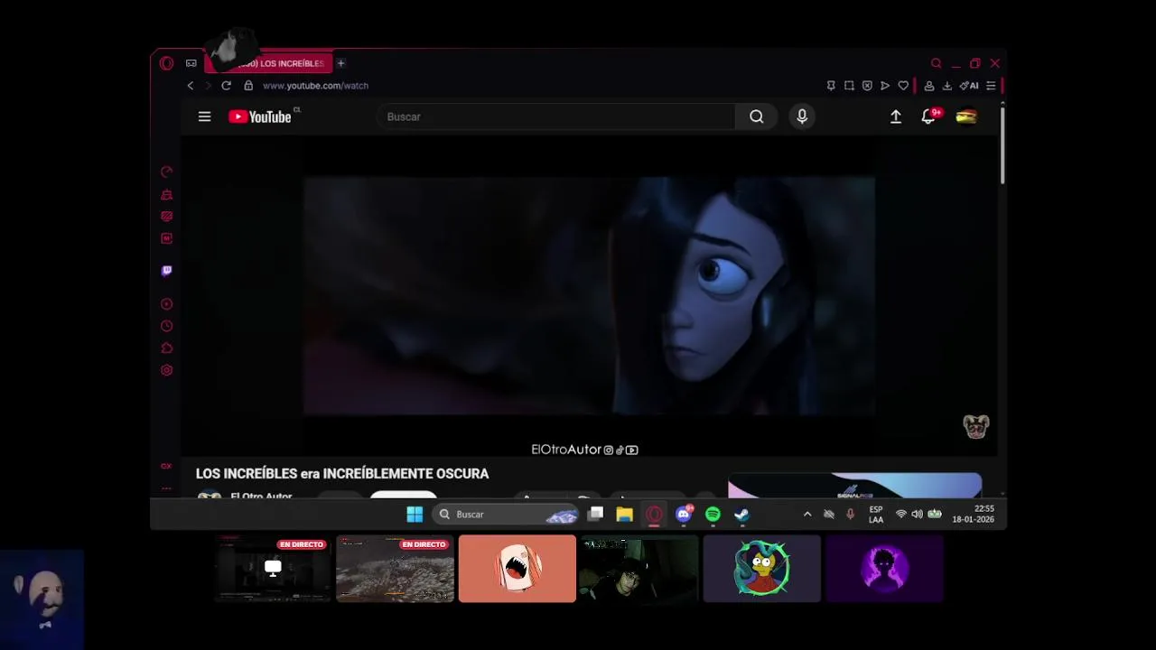Select the dark webcam person thumbnail
Viewport: 1156px width, 650px height.
point(639,569)
